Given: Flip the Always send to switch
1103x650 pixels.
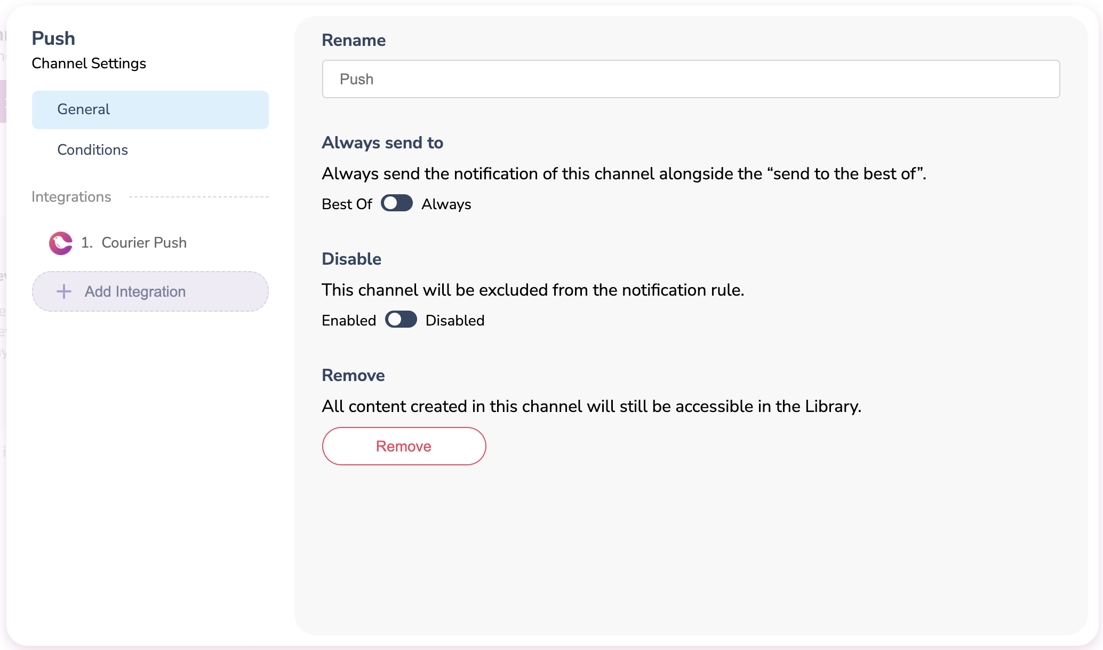Looking at the screenshot, I should [396, 203].
